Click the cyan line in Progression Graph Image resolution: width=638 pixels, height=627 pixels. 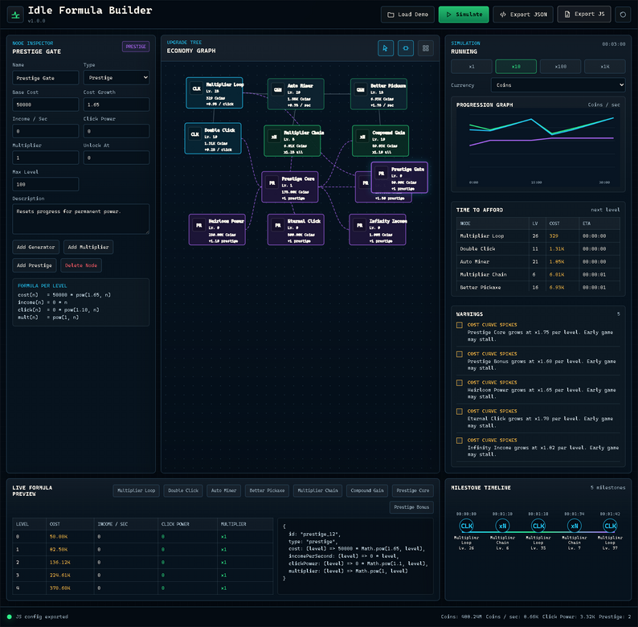(x=541, y=127)
